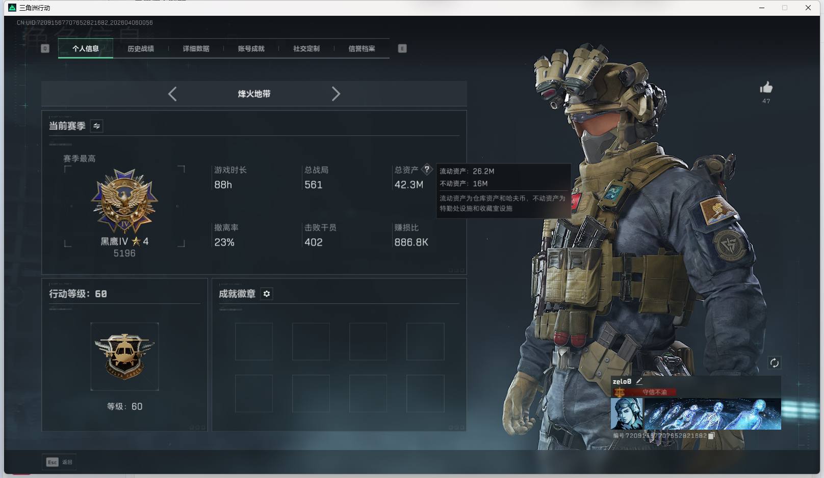Viewport: 824px width, 478px height.
Task: Open the 成就徽章 settings gear
Action: (x=267, y=294)
